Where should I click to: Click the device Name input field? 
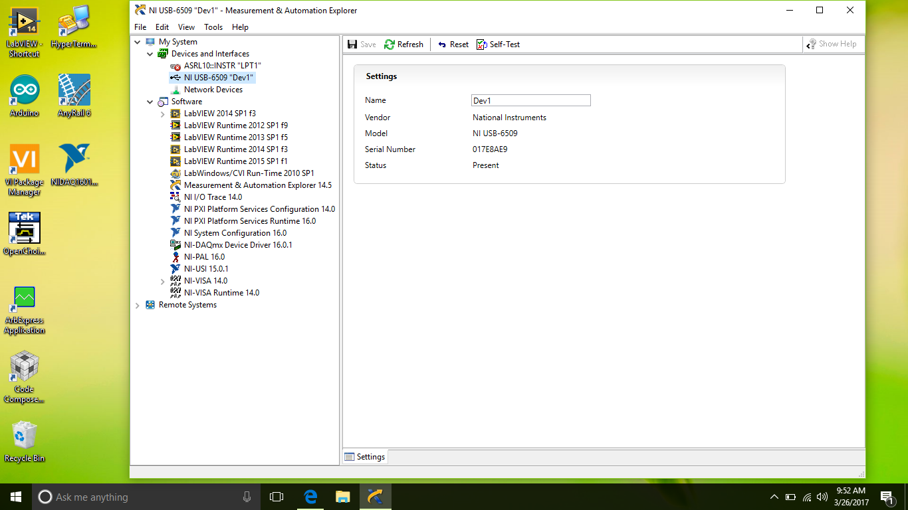click(530, 100)
